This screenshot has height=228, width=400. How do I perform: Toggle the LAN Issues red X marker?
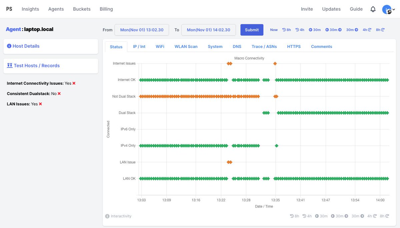point(40,104)
